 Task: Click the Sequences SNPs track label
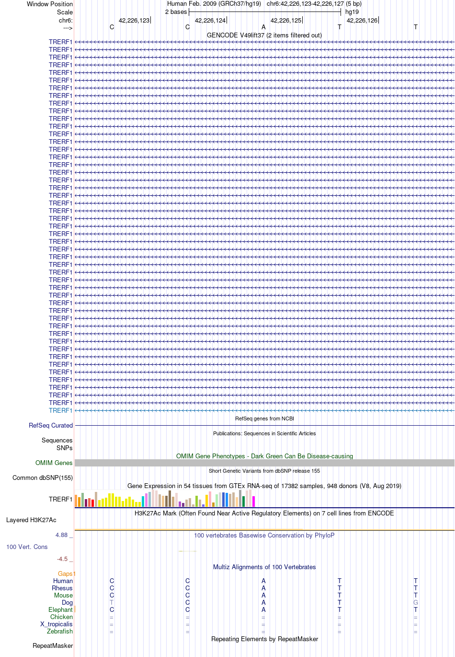[x=57, y=444]
